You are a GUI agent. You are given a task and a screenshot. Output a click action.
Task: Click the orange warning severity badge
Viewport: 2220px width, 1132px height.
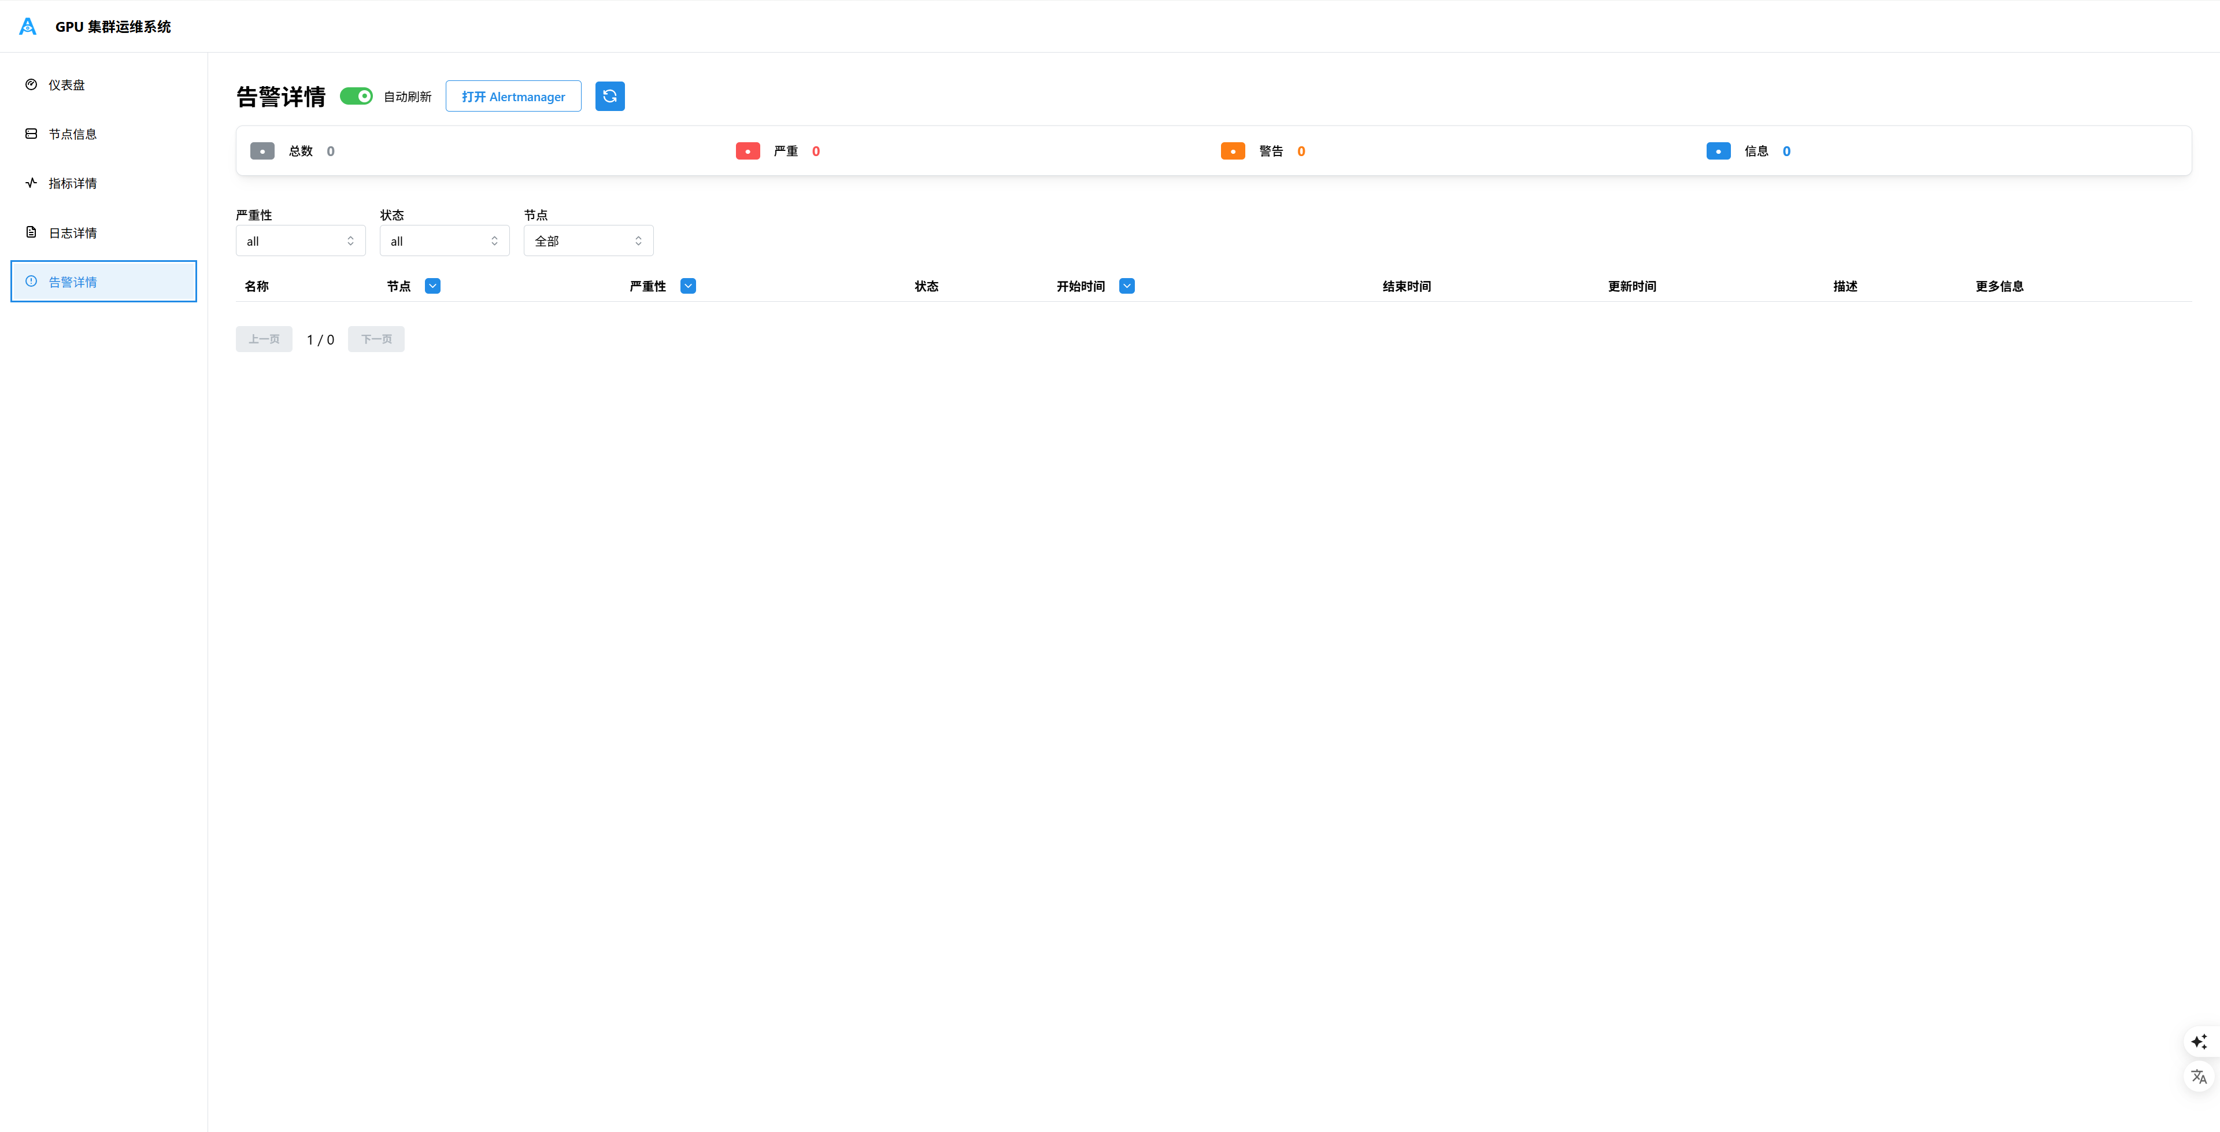pyautogui.click(x=1233, y=151)
